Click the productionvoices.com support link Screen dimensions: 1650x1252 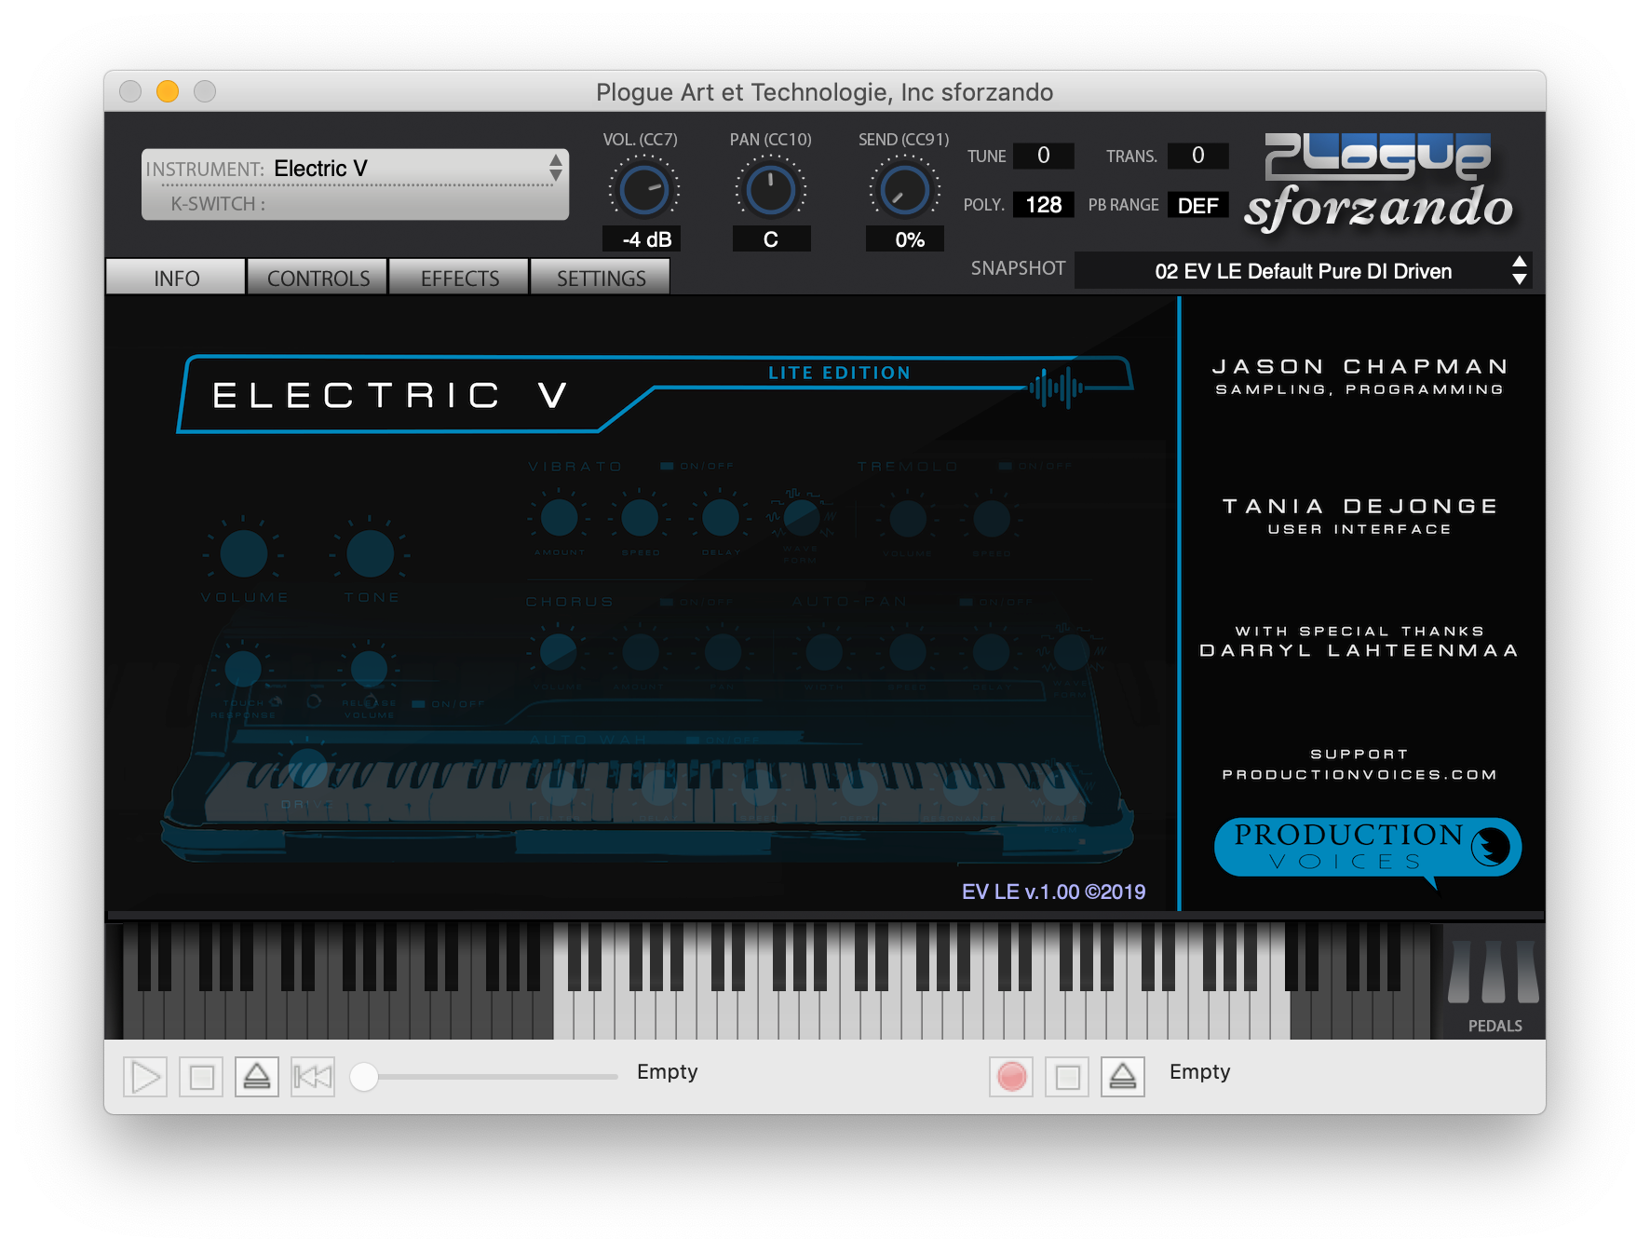(1359, 774)
